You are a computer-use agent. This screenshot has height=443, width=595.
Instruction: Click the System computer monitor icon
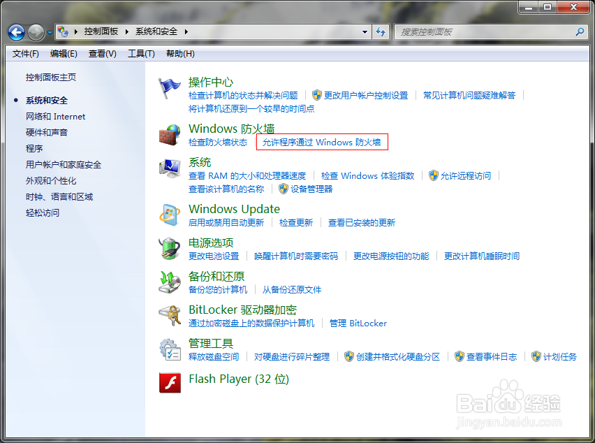(x=169, y=168)
